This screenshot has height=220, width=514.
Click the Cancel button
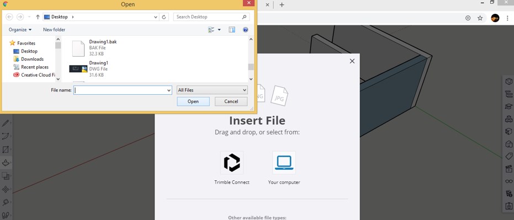point(231,101)
